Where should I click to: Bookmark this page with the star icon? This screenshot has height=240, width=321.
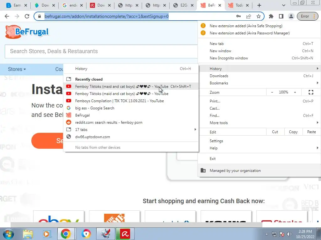click(x=259, y=16)
